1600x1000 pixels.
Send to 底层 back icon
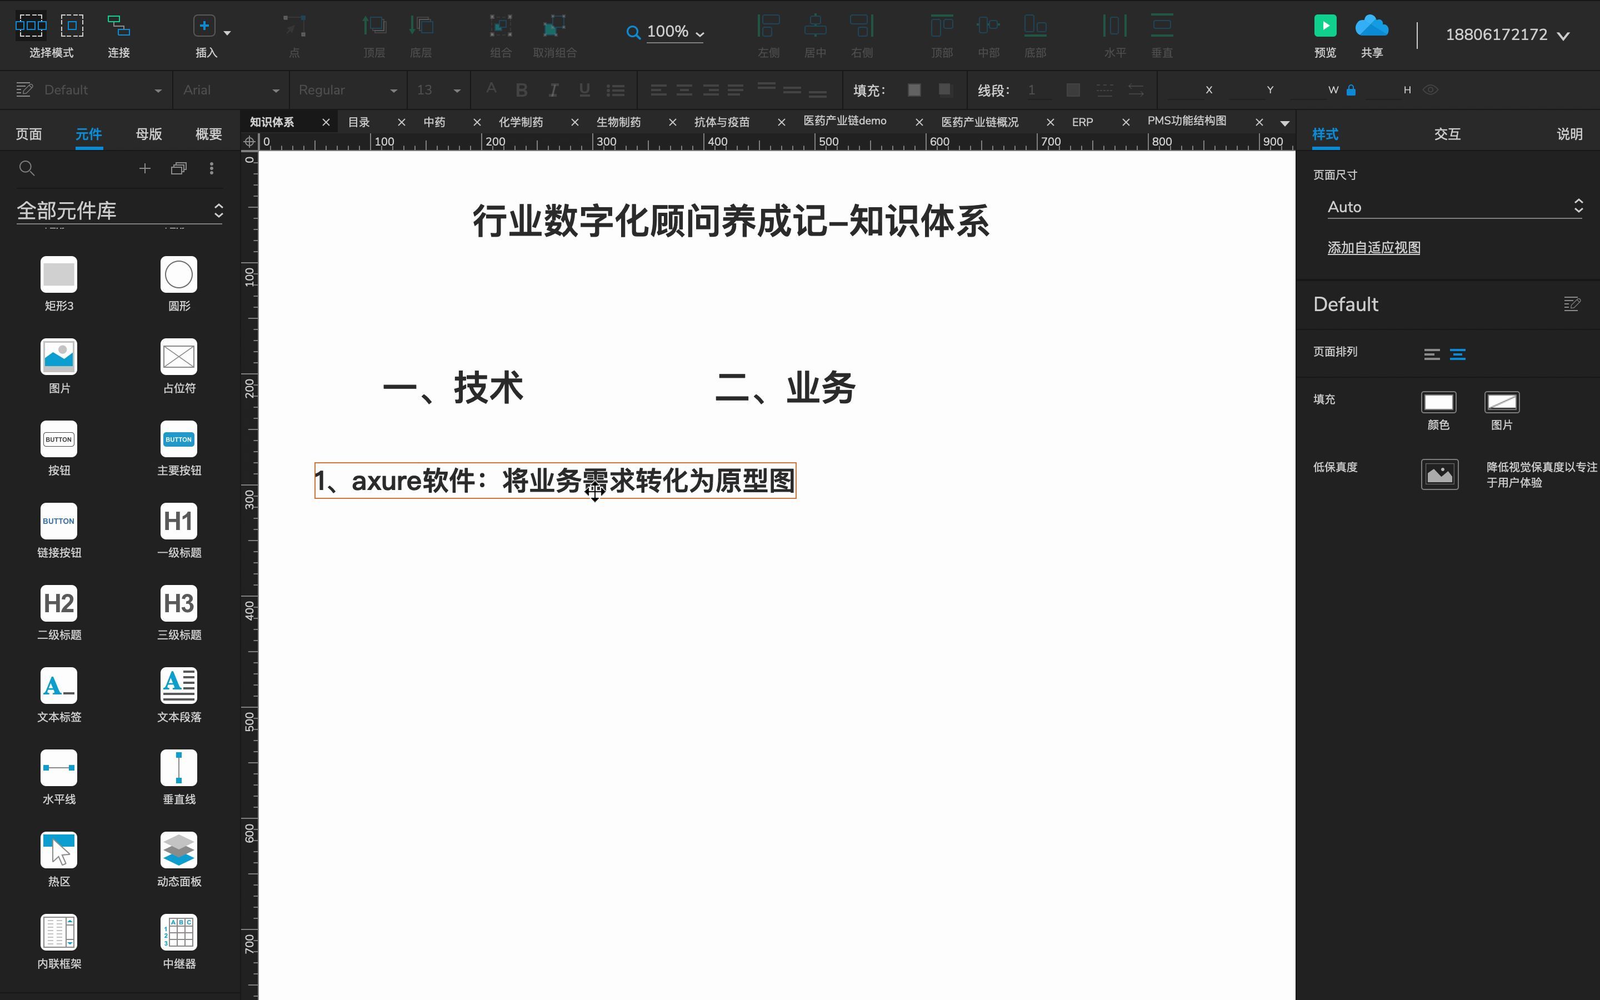pos(421,26)
